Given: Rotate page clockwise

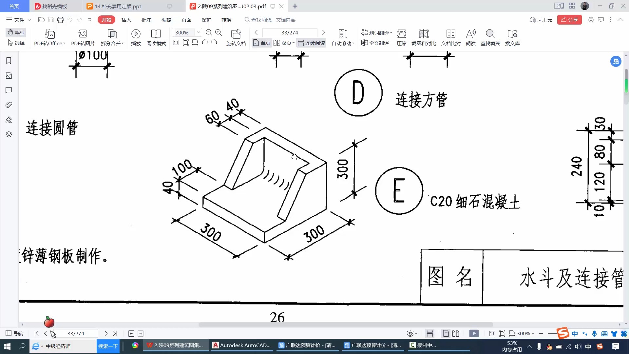Looking at the screenshot, I should pyautogui.click(x=214, y=43).
